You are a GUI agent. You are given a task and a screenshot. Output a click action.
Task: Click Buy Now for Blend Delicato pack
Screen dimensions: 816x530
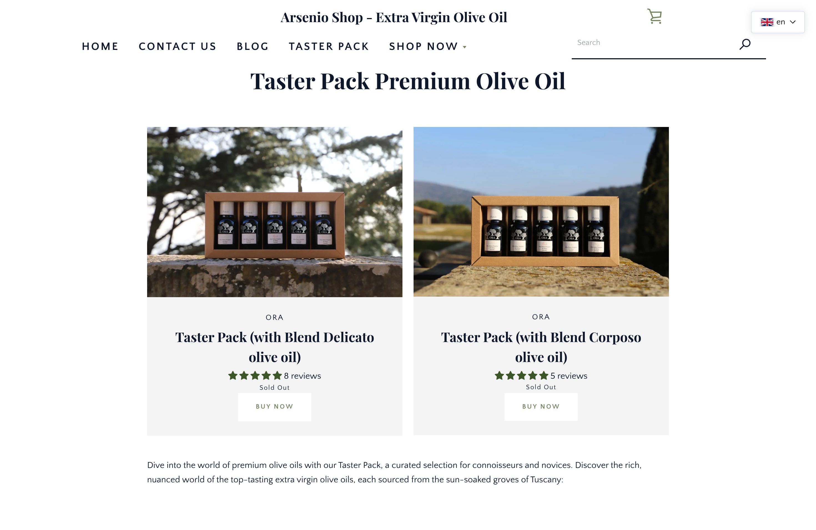click(x=274, y=407)
